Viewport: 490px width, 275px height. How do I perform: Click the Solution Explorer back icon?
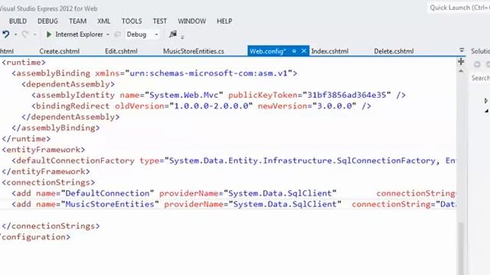point(477,64)
